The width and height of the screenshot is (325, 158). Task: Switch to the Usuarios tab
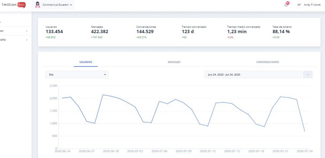[x=86, y=62]
